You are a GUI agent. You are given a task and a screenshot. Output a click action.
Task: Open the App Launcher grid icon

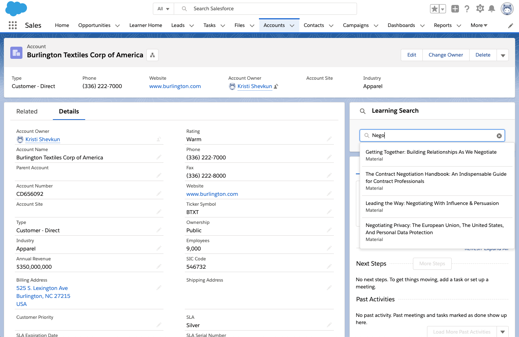(13, 25)
